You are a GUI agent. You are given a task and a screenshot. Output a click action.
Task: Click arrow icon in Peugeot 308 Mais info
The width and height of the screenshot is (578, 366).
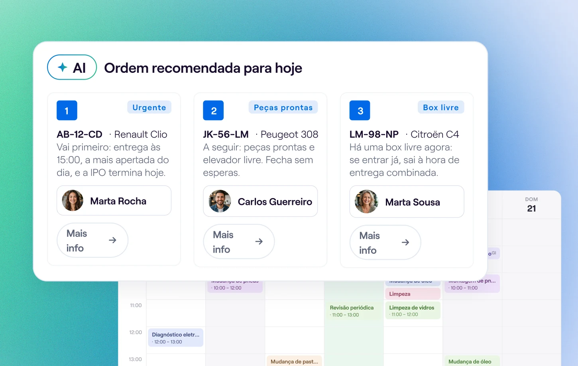[259, 241]
